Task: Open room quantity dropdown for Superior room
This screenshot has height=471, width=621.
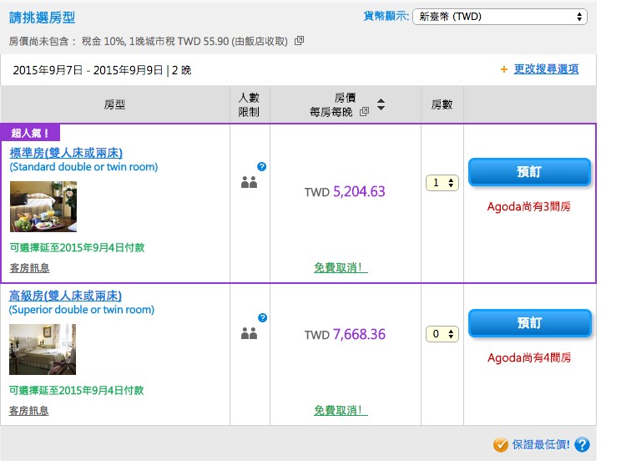Action: [442, 334]
